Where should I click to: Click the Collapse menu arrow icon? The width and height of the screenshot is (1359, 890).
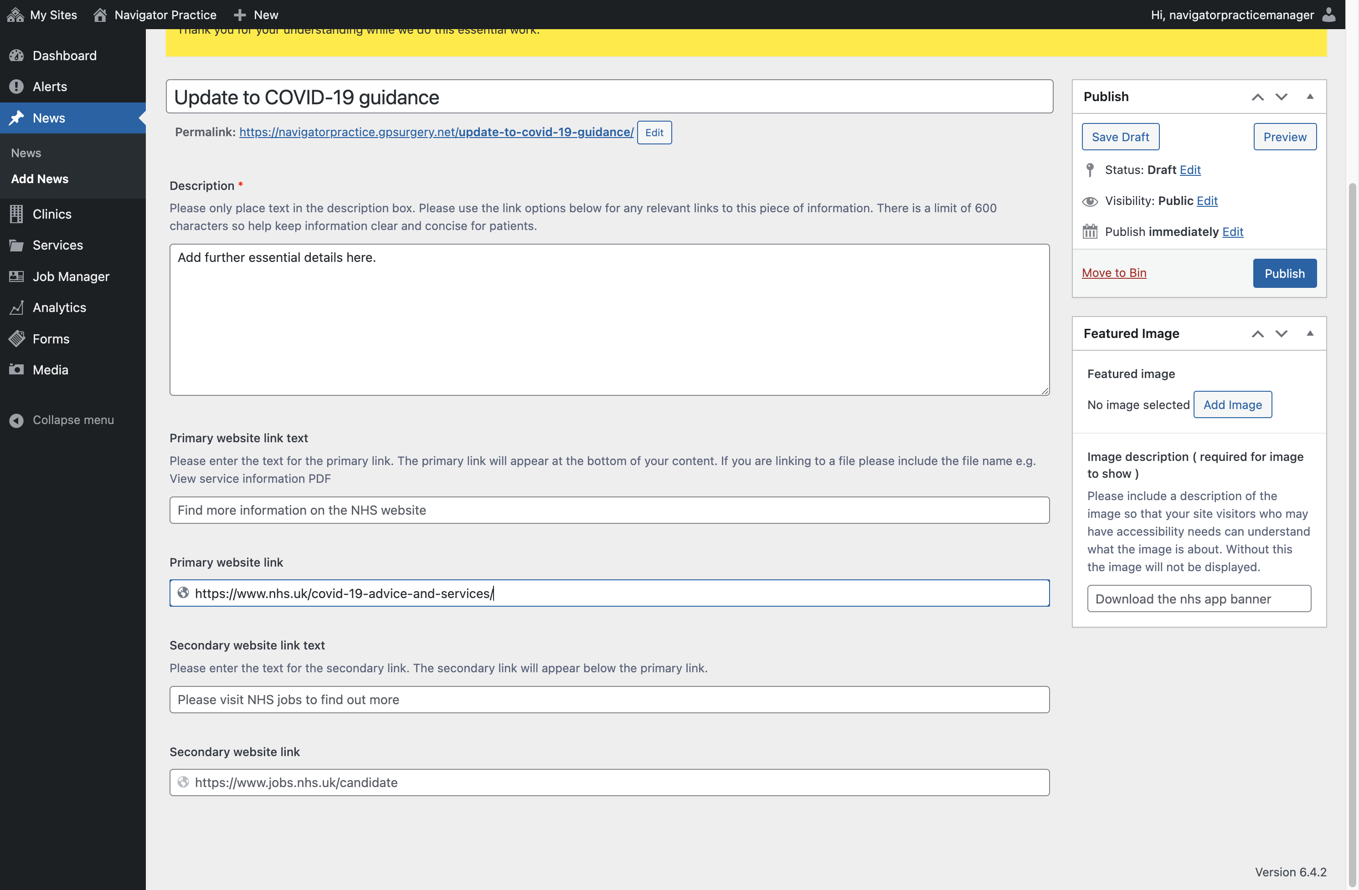pyautogui.click(x=16, y=420)
